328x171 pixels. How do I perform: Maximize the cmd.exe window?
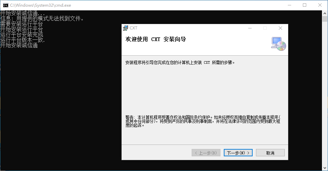coord(305,5)
